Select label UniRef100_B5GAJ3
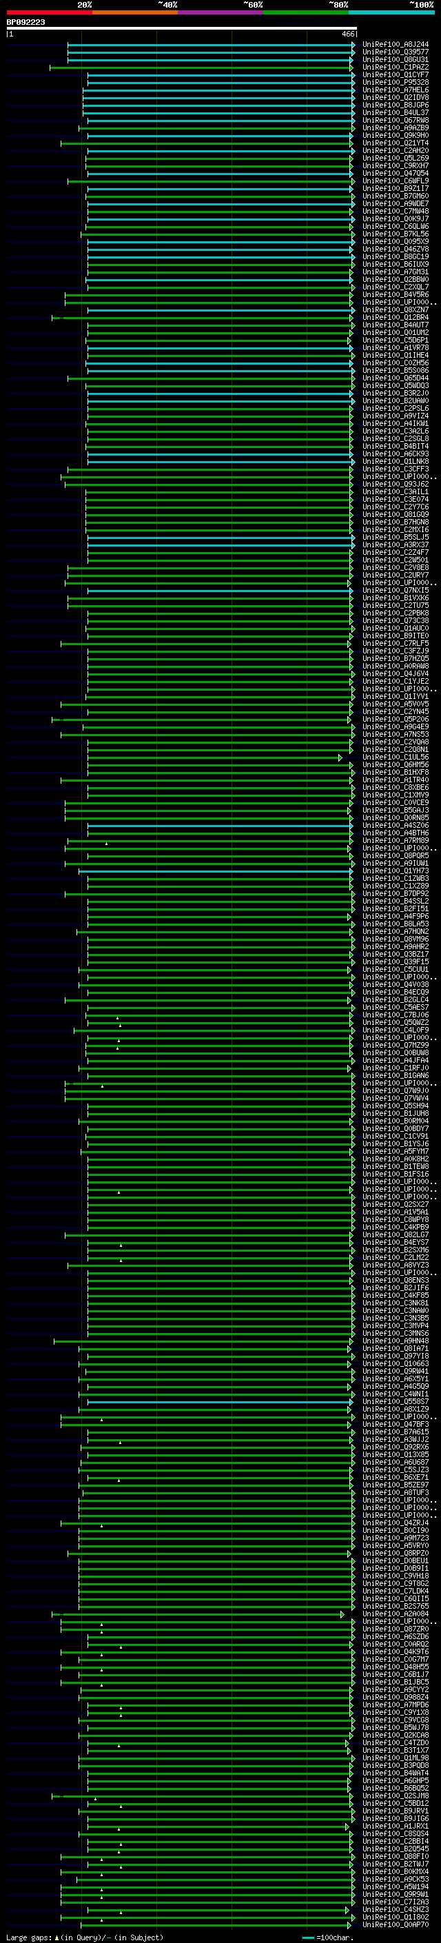 pos(396,810)
